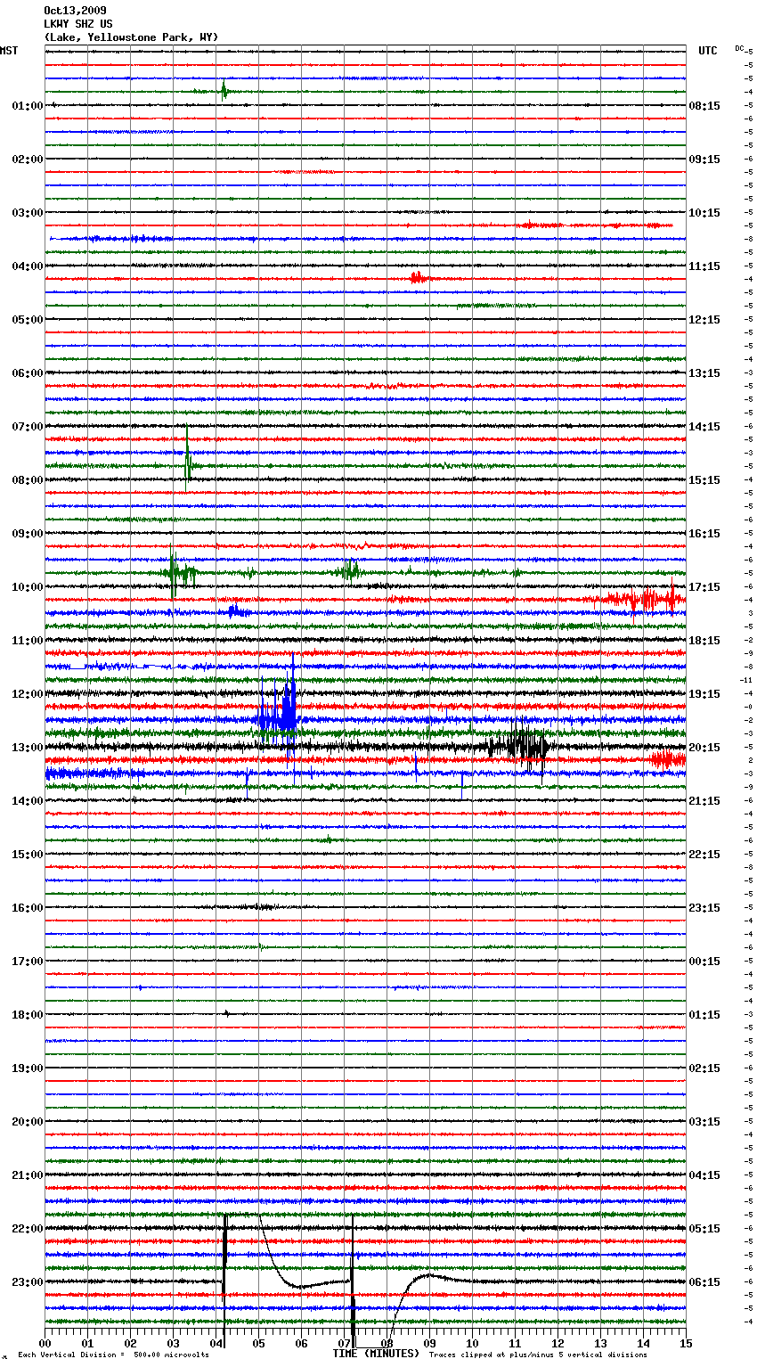Click the 23:15 UTC time label
Viewport: 757px width, 1367px height.
[x=704, y=908]
